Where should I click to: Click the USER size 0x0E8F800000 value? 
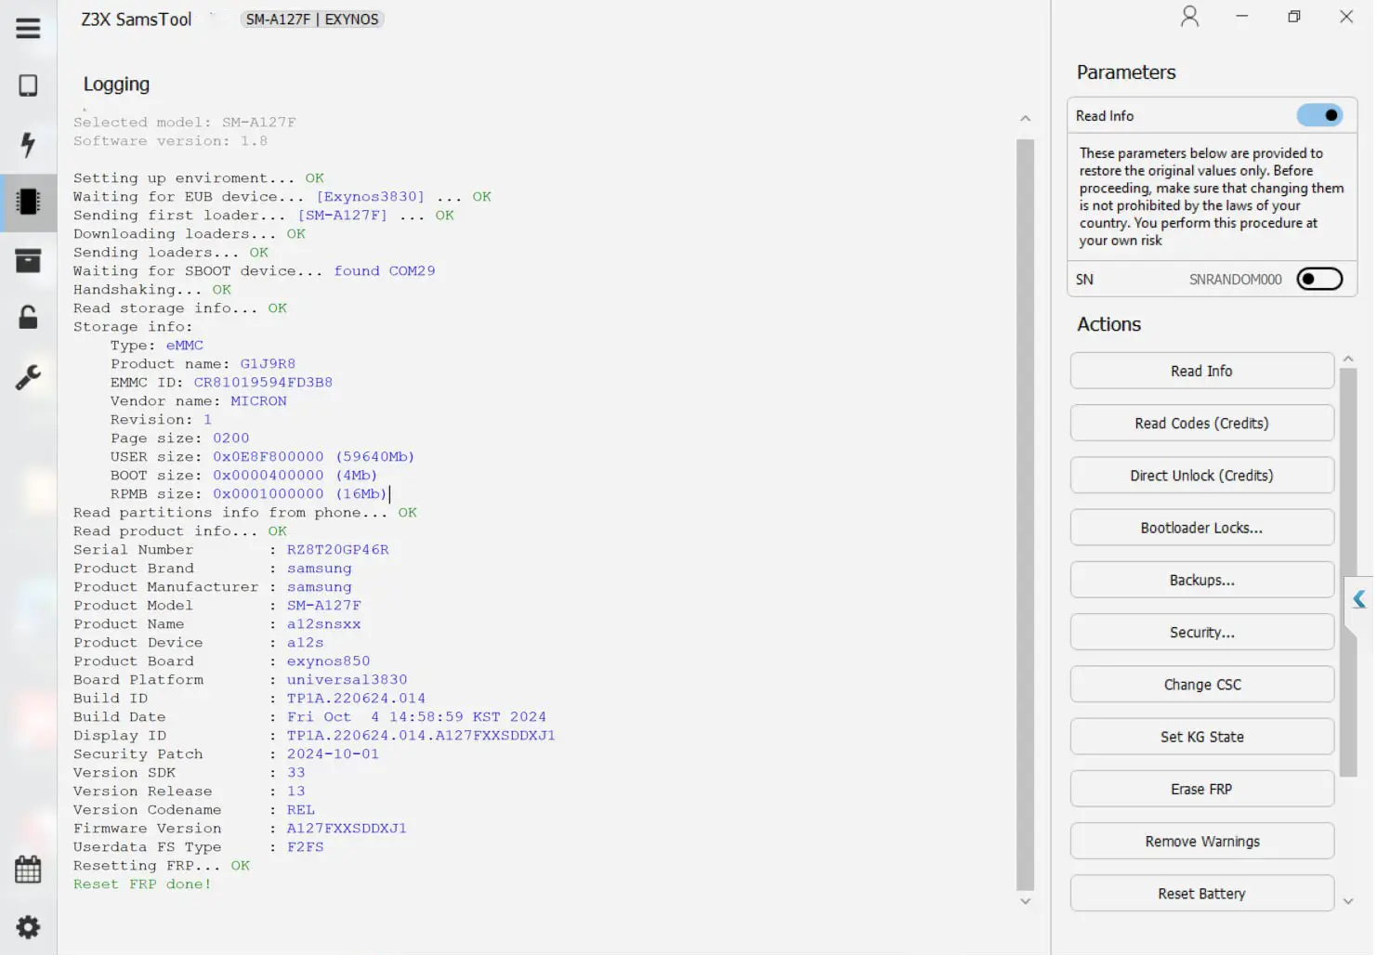[x=268, y=456]
